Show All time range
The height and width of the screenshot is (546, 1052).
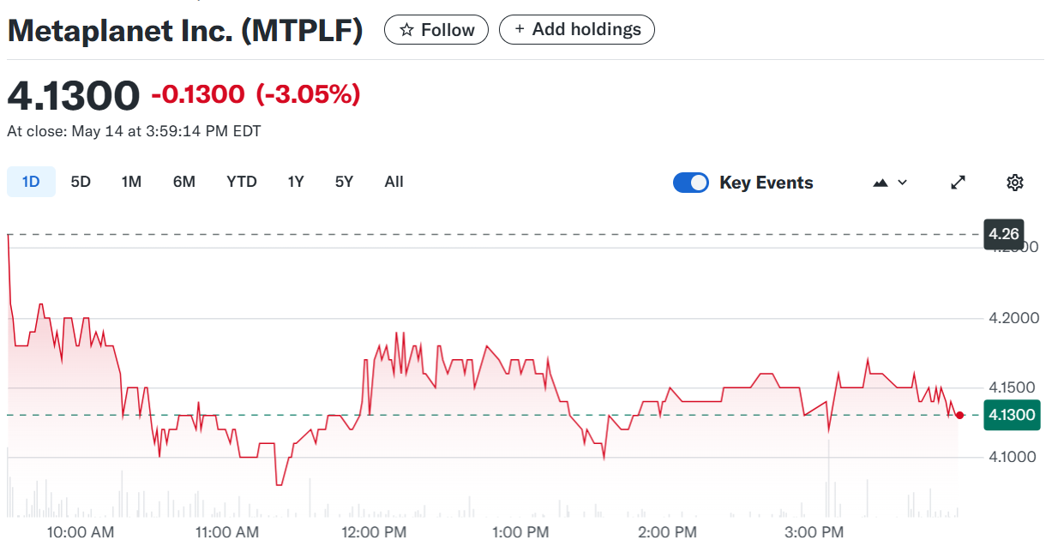tap(394, 182)
